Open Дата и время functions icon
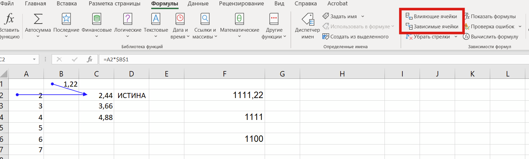The image size is (529, 159). click(x=179, y=19)
